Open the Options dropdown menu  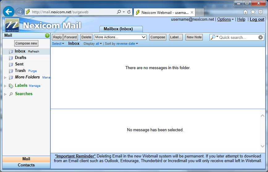click(x=225, y=19)
